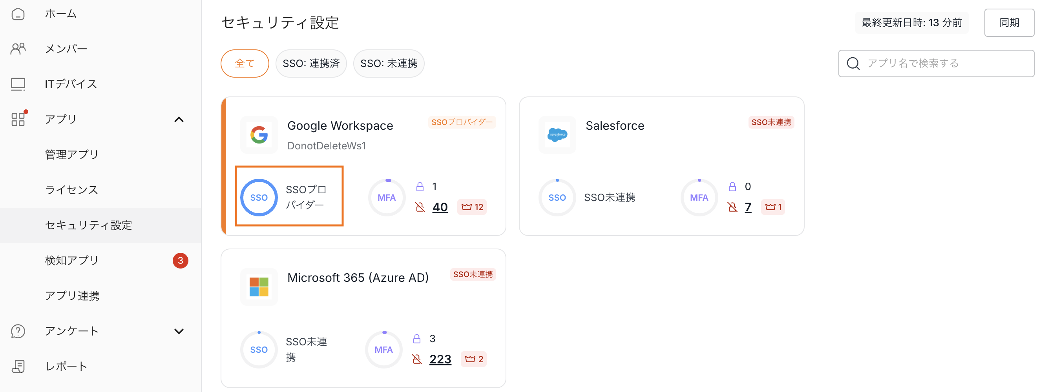The height and width of the screenshot is (392, 1048).
Task: Open the ライセンス sidebar item
Action: click(71, 190)
